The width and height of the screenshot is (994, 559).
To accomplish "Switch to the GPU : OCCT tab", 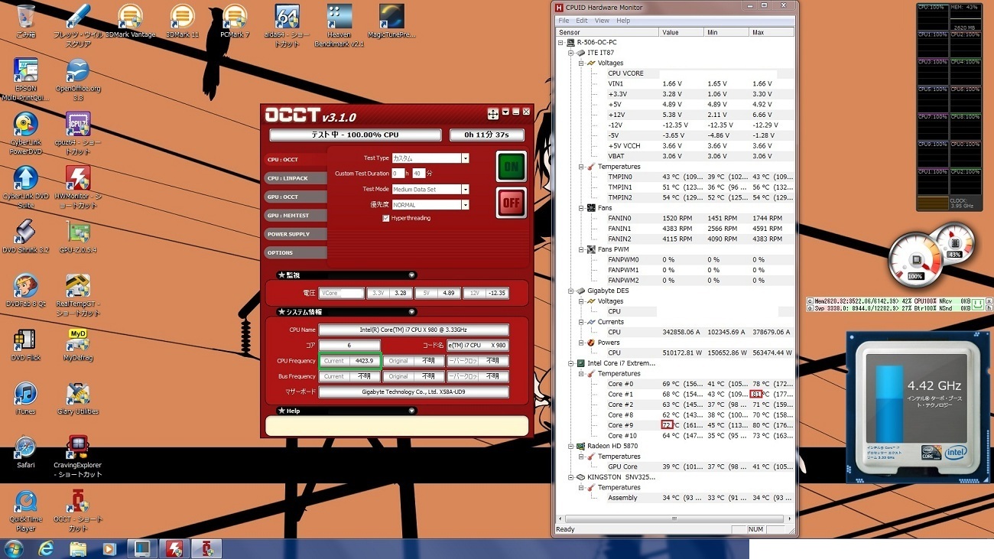I will click(x=295, y=197).
